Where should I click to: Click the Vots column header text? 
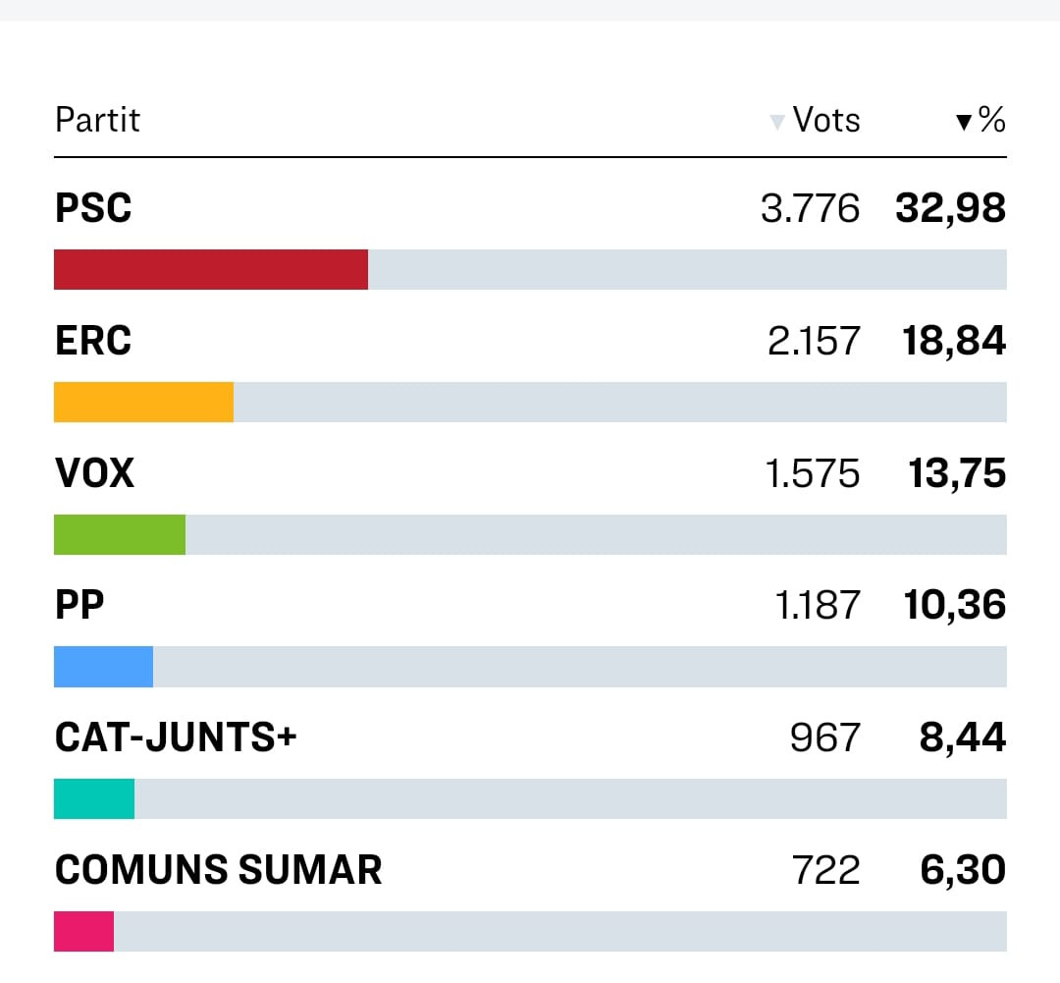(x=826, y=121)
